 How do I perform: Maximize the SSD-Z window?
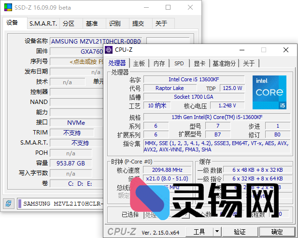coord(168,7)
